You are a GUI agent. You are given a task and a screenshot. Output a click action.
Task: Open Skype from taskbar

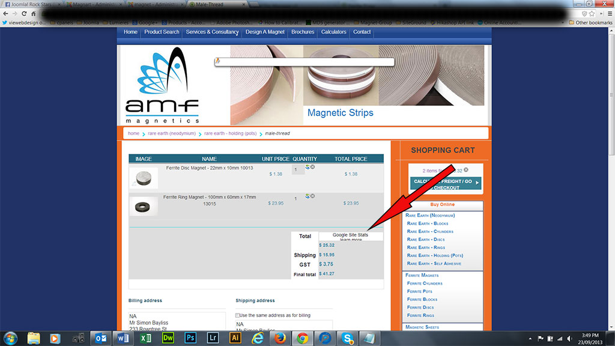[x=347, y=338]
